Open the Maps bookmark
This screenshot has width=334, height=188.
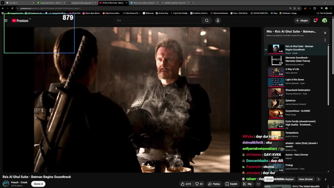[x=273, y=13]
